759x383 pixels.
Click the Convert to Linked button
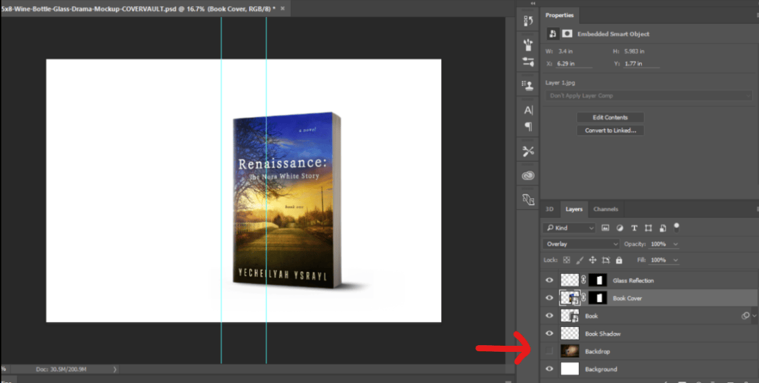point(610,131)
